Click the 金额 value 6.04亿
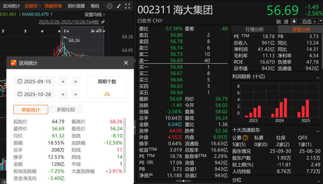The width and height of the screenshot is (323, 184). 175,124
